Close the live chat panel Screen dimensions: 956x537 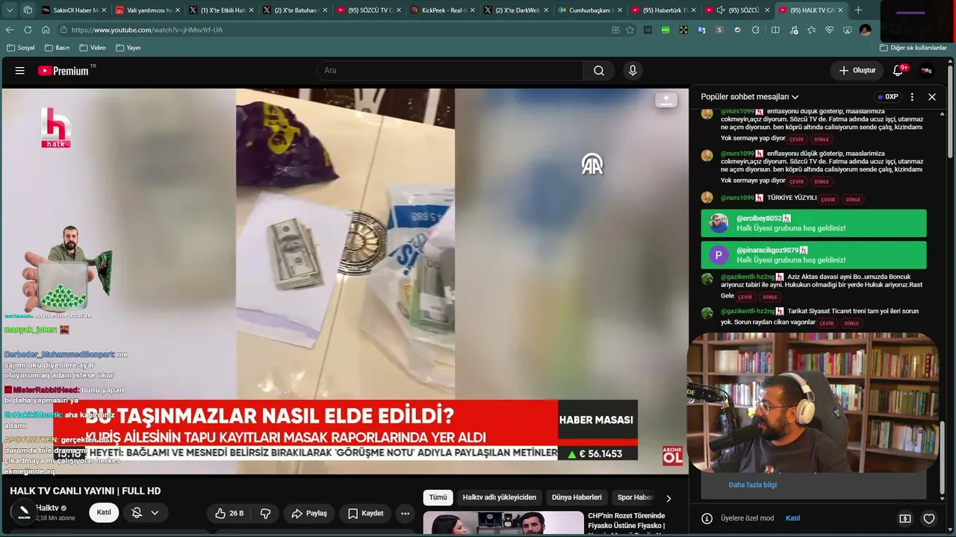[x=932, y=97]
